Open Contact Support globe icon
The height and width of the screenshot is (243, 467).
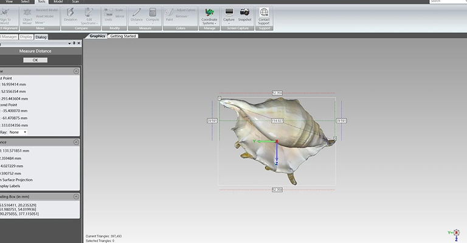[x=264, y=15]
